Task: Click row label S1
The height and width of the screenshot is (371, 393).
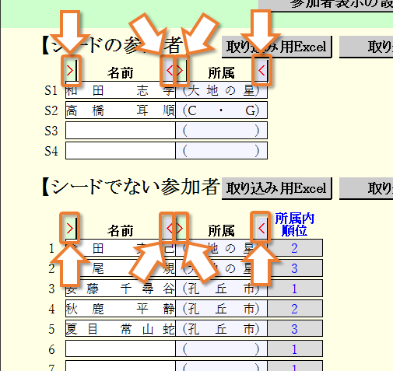Action: pyautogui.click(x=51, y=91)
